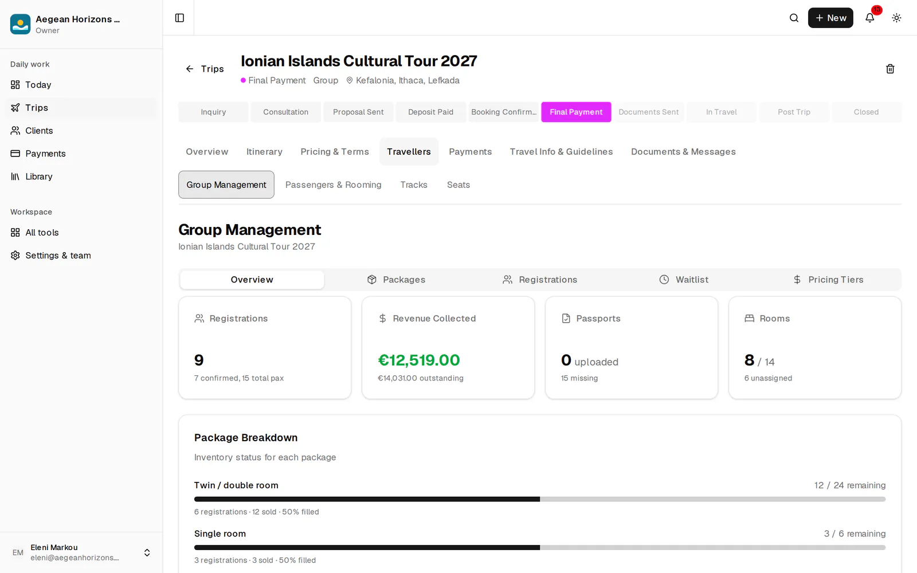
Task: Set trip stage to Closed
Action: tap(866, 112)
